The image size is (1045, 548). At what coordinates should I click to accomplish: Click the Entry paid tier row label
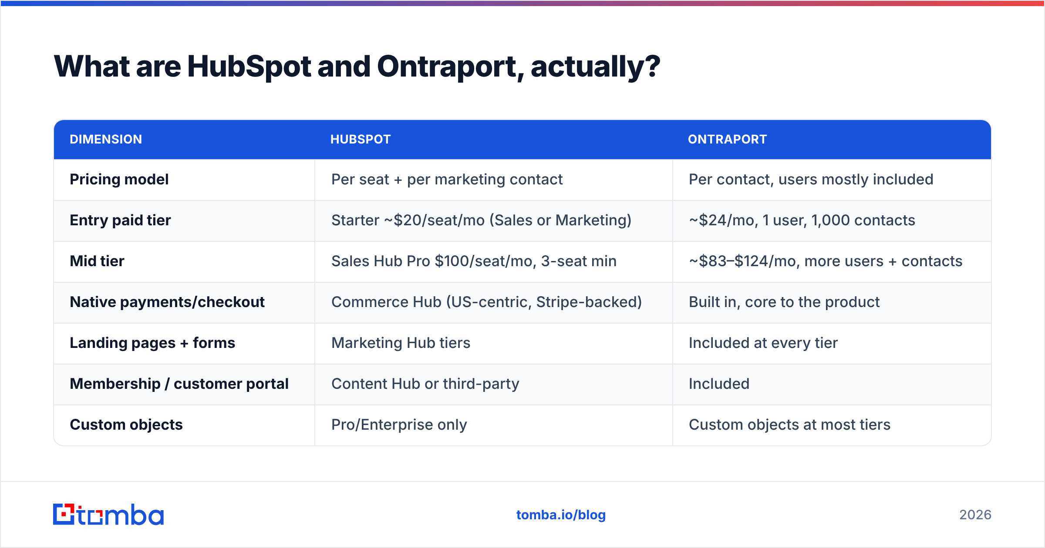[x=120, y=220]
